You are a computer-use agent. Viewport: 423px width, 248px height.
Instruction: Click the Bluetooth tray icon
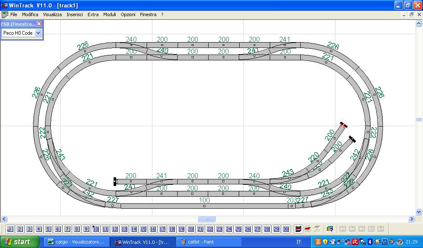tap(371, 242)
